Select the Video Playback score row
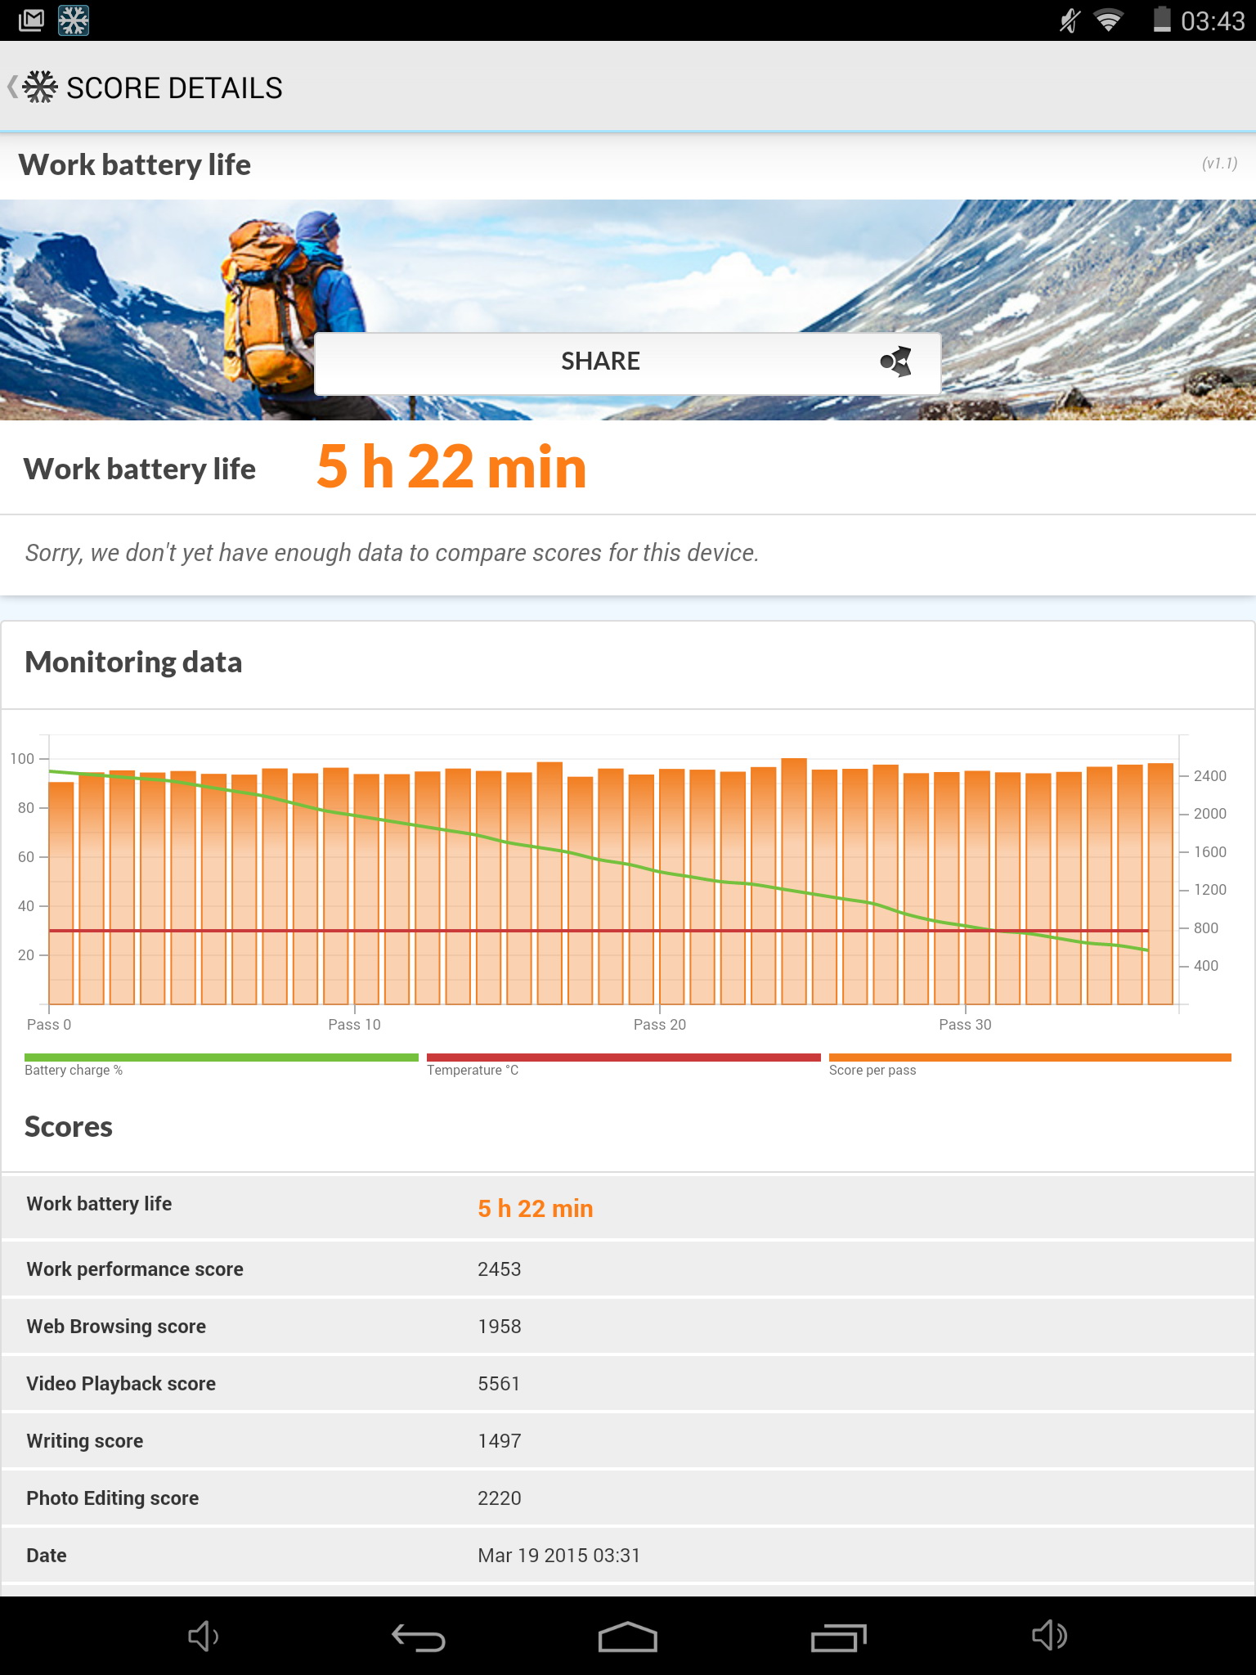1256x1675 pixels. [628, 1383]
